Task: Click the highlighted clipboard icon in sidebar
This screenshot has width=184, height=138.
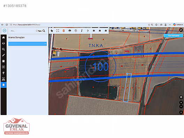Action: click(x=3, y=85)
